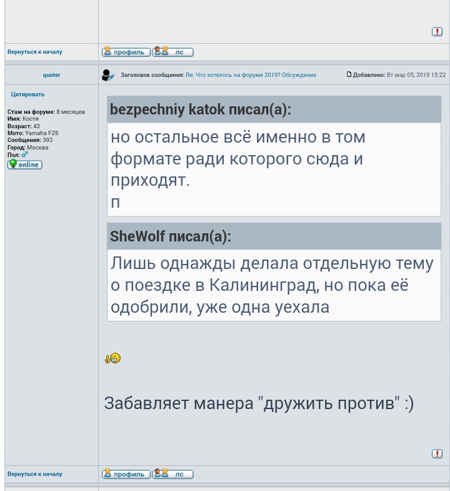Click the small page icon before Добавлено

pos(349,74)
